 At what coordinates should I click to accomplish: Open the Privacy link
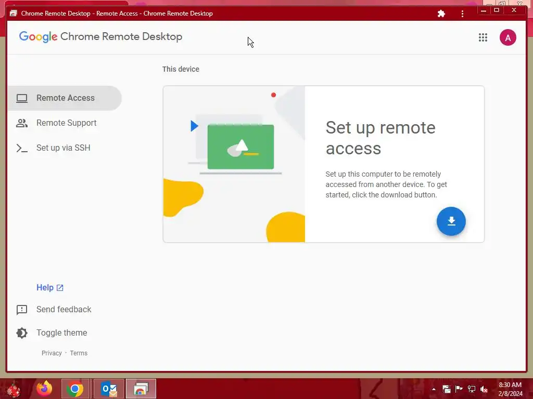pyautogui.click(x=52, y=353)
